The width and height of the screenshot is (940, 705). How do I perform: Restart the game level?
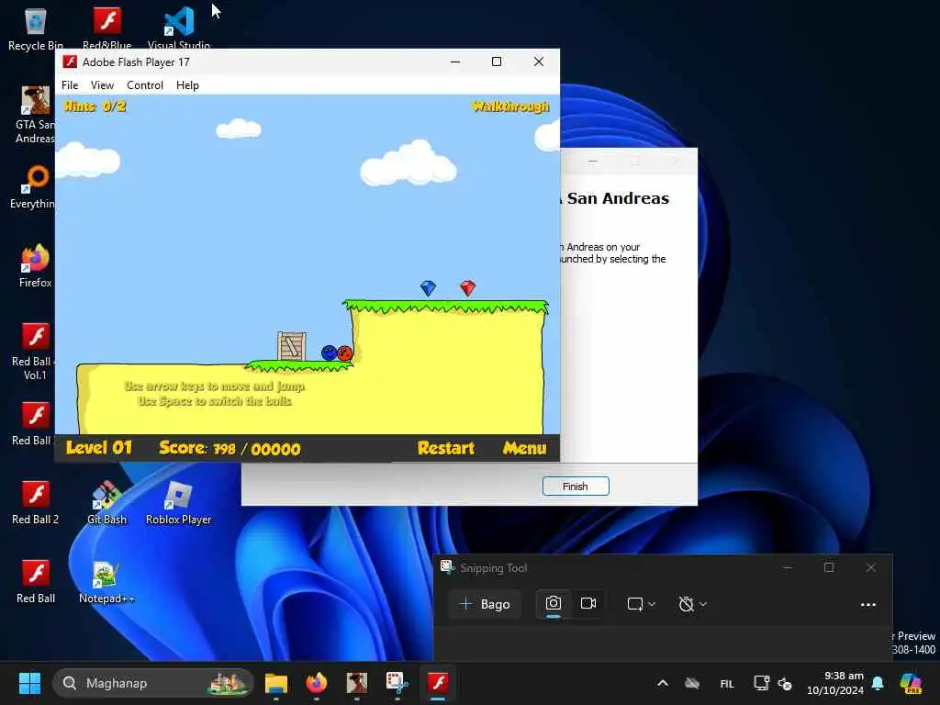[x=445, y=448]
